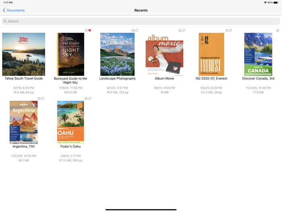This screenshot has width=282, height=212.
Task: Open Discover Canada book cover
Action: click(258, 54)
